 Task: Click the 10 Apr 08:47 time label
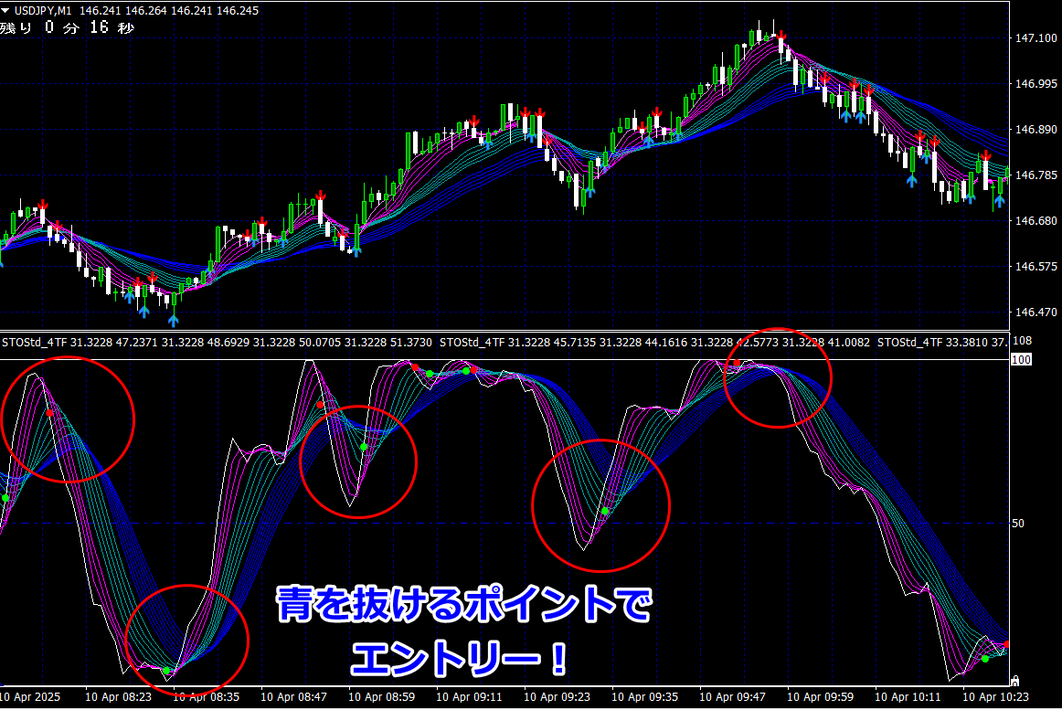click(x=294, y=696)
